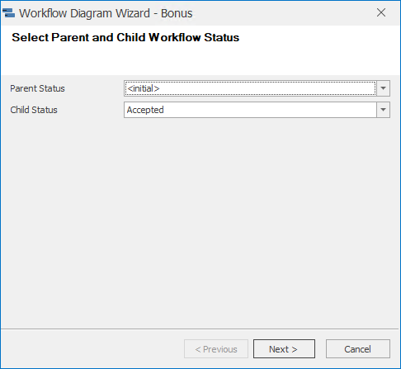Close the wizard with the X icon
The width and height of the screenshot is (401, 369).
tap(381, 12)
